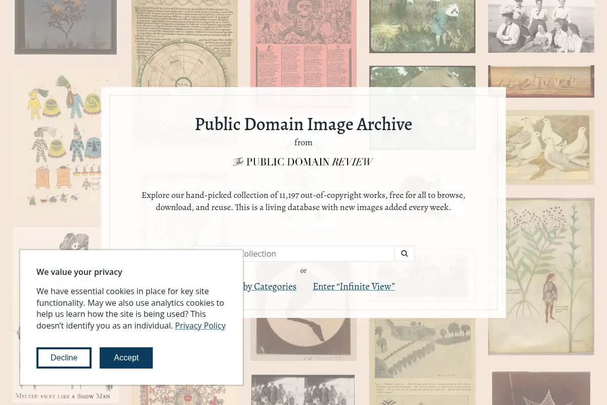
Task: Open the Privacy Policy link
Action: pos(200,326)
